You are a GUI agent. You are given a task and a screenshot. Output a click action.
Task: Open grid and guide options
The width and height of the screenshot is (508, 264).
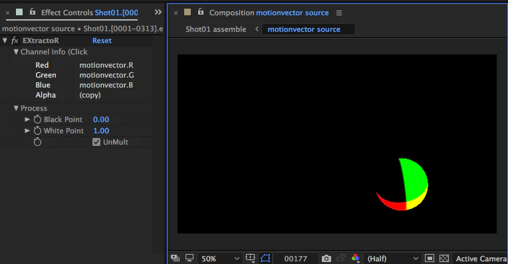[x=250, y=258]
